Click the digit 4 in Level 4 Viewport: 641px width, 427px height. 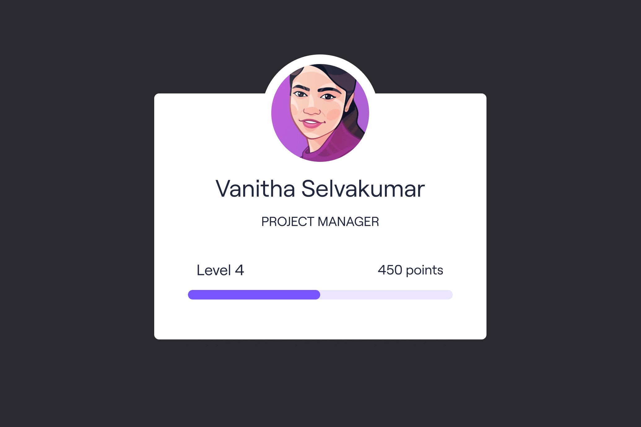[x=239, y=270]
